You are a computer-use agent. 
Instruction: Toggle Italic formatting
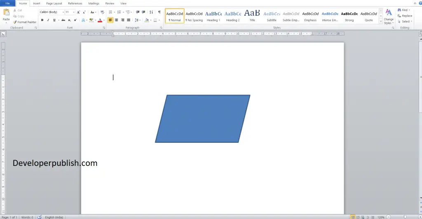[x=48, y=20]
